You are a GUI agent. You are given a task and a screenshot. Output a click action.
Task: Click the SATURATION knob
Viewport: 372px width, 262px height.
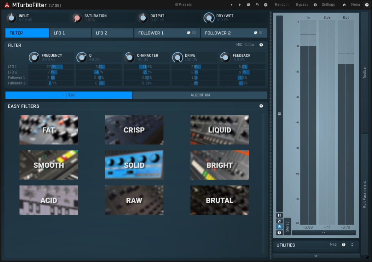pyautogui.click(x=77, y=17)
